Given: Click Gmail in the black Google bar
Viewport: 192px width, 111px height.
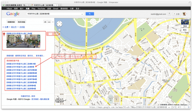Looking at the screenshot, I should [x=55, y=9].
